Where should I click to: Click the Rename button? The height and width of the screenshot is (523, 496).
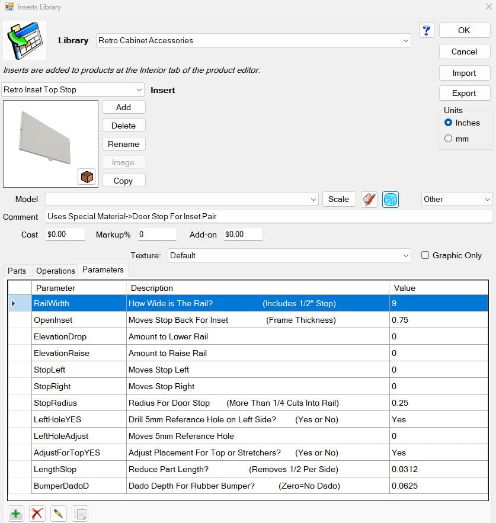123,144
